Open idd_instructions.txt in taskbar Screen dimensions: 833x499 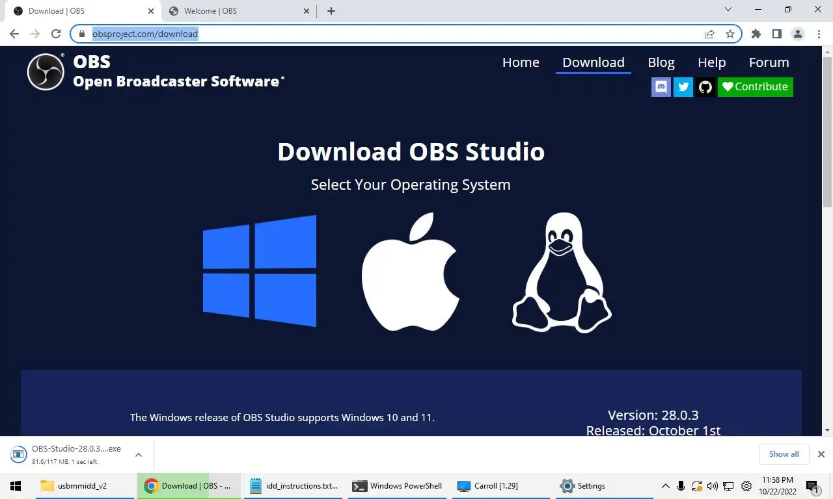[x=294, y=486]
